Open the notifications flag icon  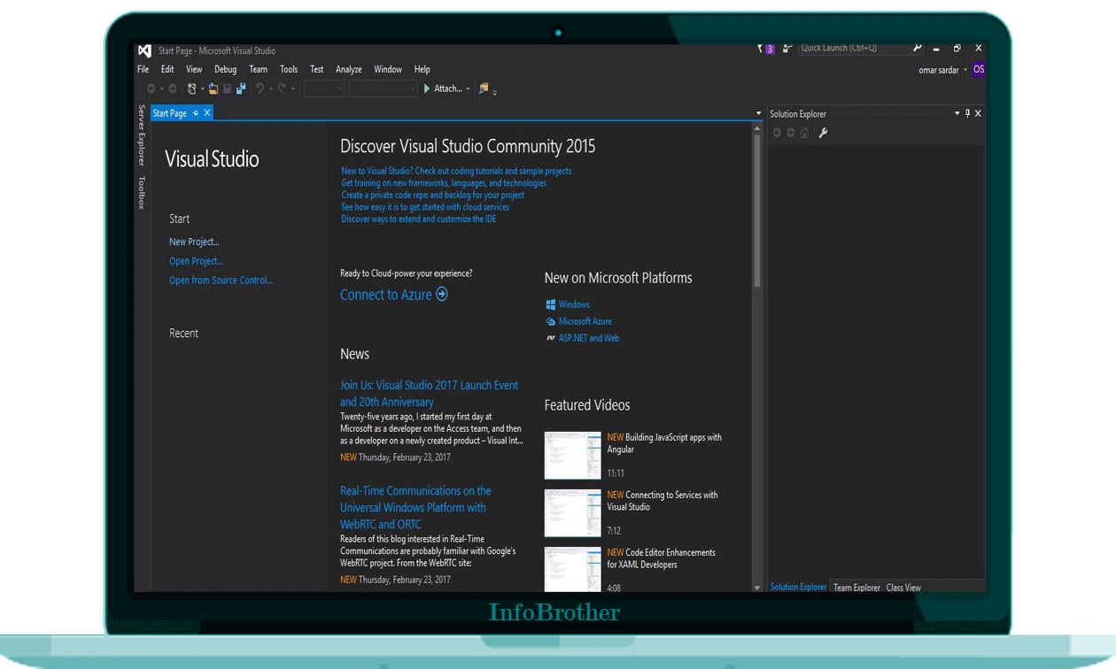pyautogui.click(x=762, y=49)
